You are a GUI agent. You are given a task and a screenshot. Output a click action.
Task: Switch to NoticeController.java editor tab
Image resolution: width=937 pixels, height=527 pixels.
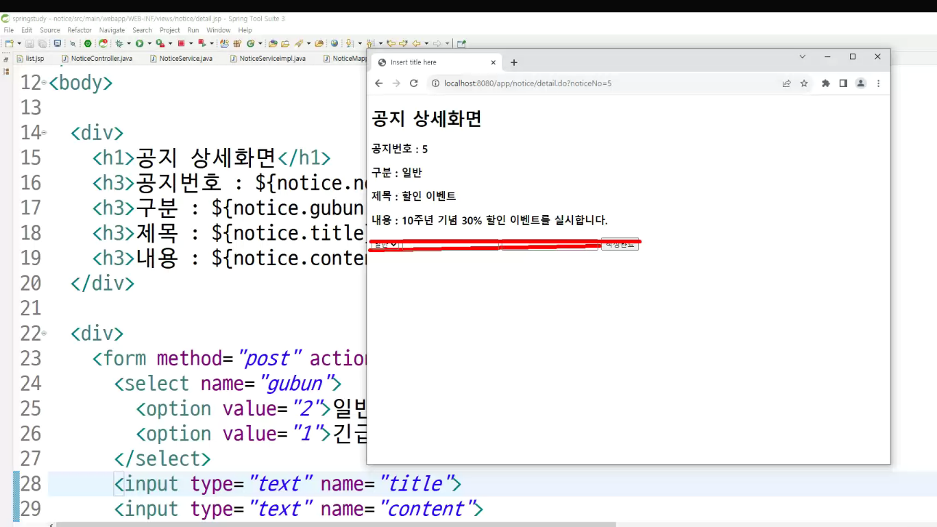(x=97, y=59)
